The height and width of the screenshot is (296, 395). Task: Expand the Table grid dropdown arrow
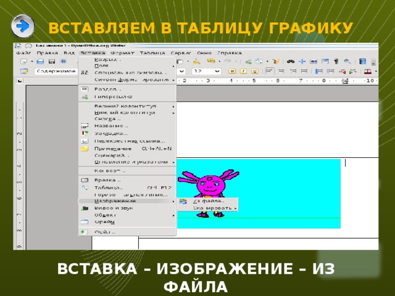[x=267, y=61]
